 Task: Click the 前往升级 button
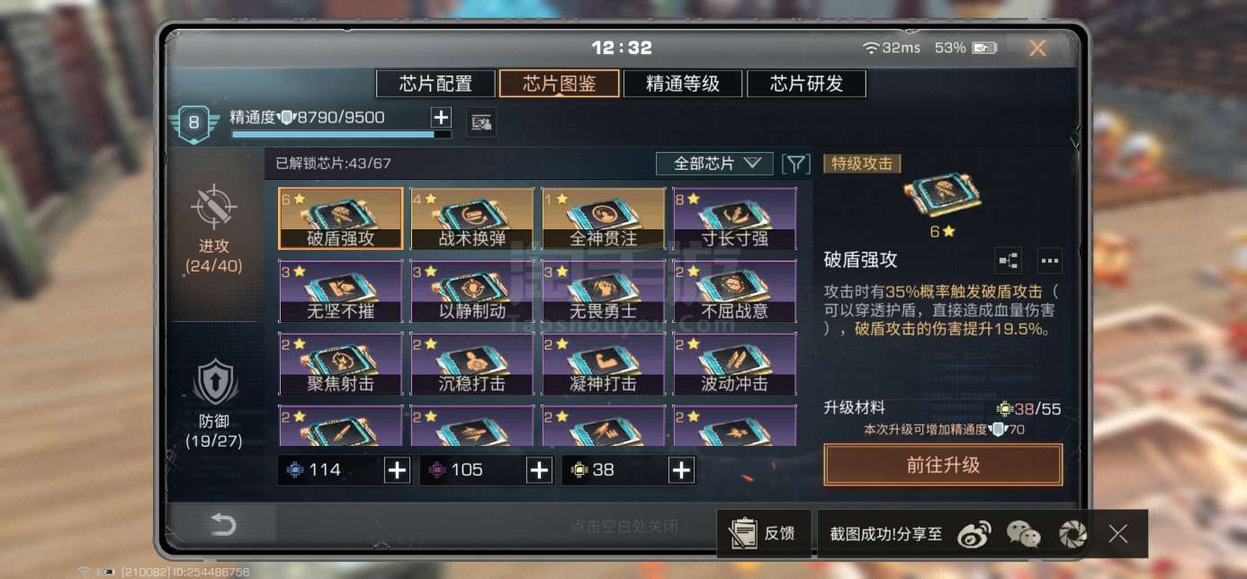(x=943, y=465)
